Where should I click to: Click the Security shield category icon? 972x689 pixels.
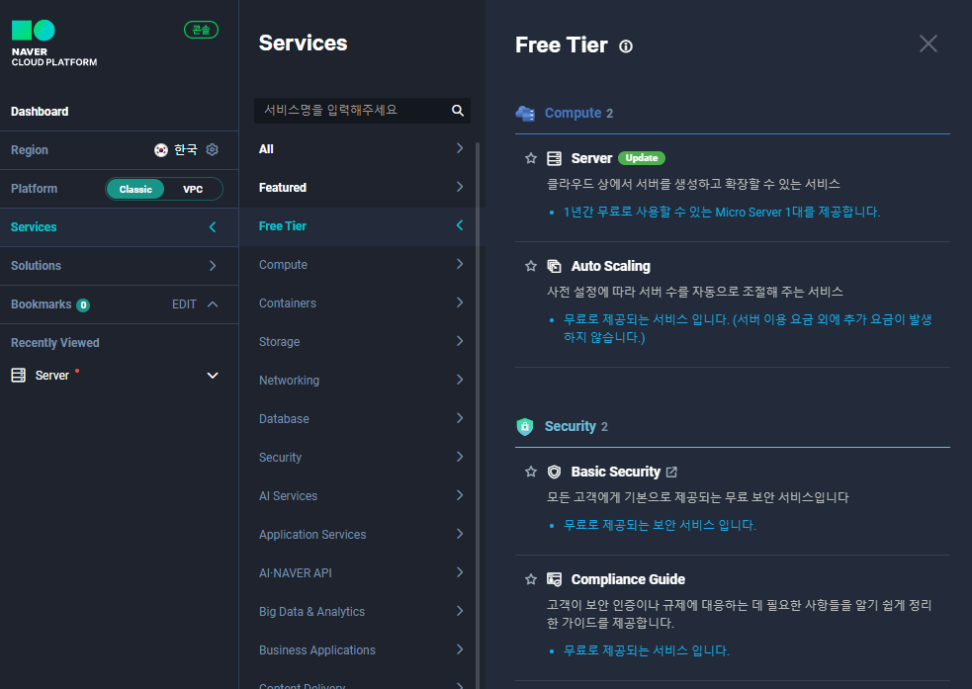click(x=525, y=426)
